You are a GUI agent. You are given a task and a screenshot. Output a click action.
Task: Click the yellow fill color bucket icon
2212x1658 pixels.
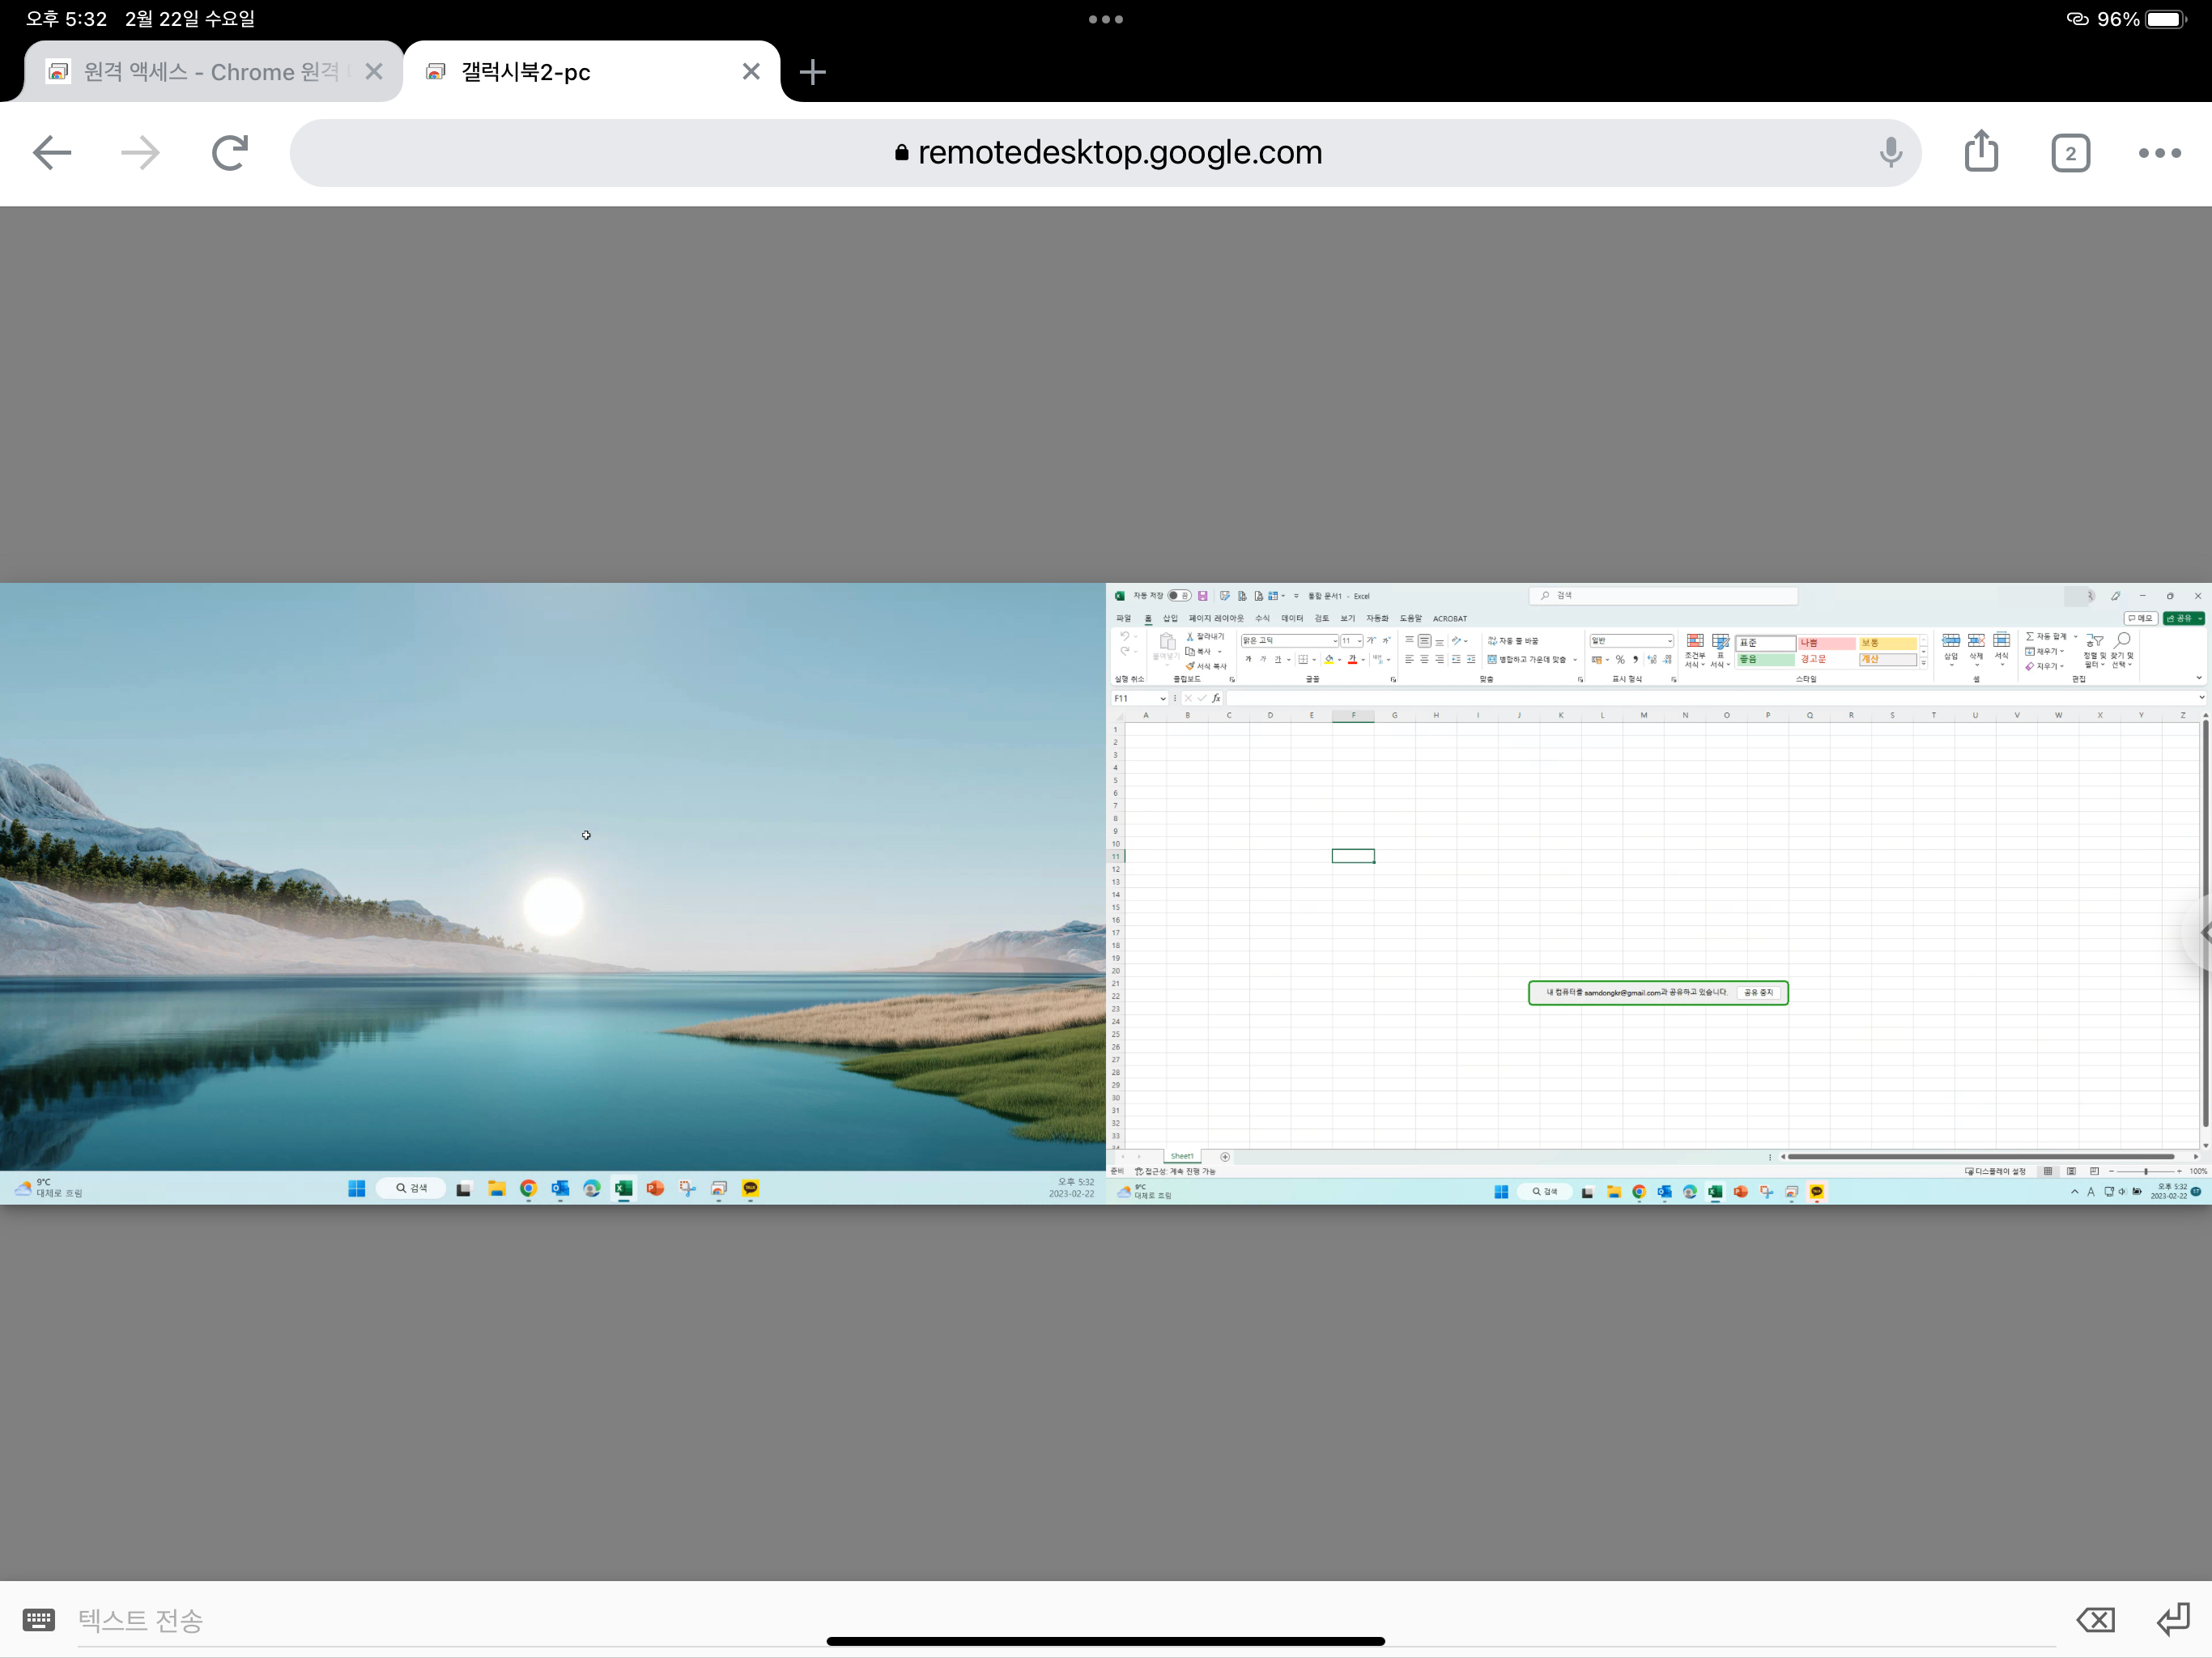click(1329, 659)
